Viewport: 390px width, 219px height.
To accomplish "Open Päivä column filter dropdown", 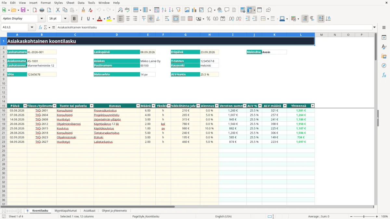I will click(x=25, y=106).
